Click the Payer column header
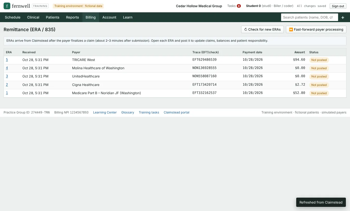350x211 pixels. pyautogui.click(x=76, y=52)
